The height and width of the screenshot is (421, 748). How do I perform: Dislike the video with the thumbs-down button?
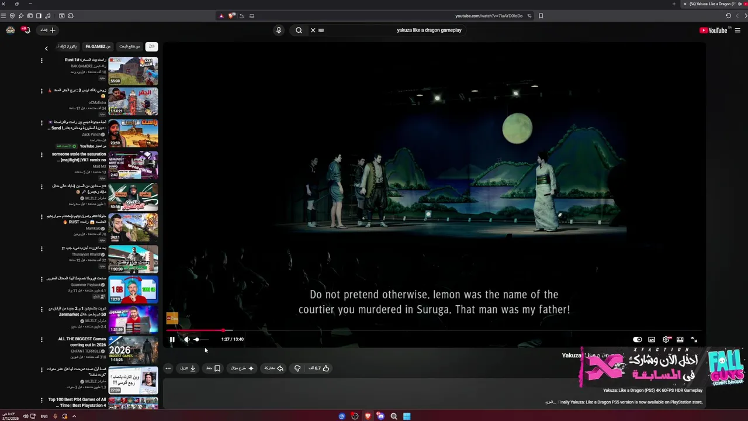pos(297,368)
